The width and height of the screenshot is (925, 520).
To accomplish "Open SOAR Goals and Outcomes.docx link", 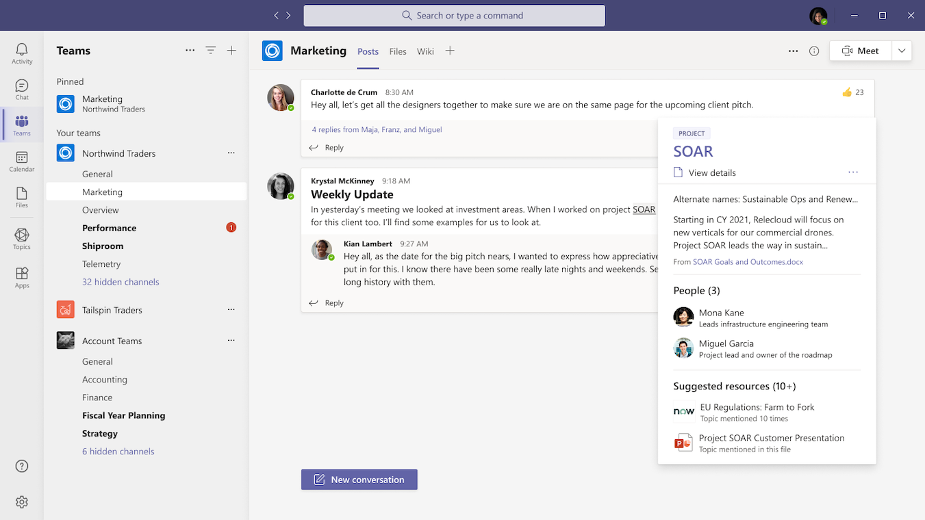I will [748, 261].
